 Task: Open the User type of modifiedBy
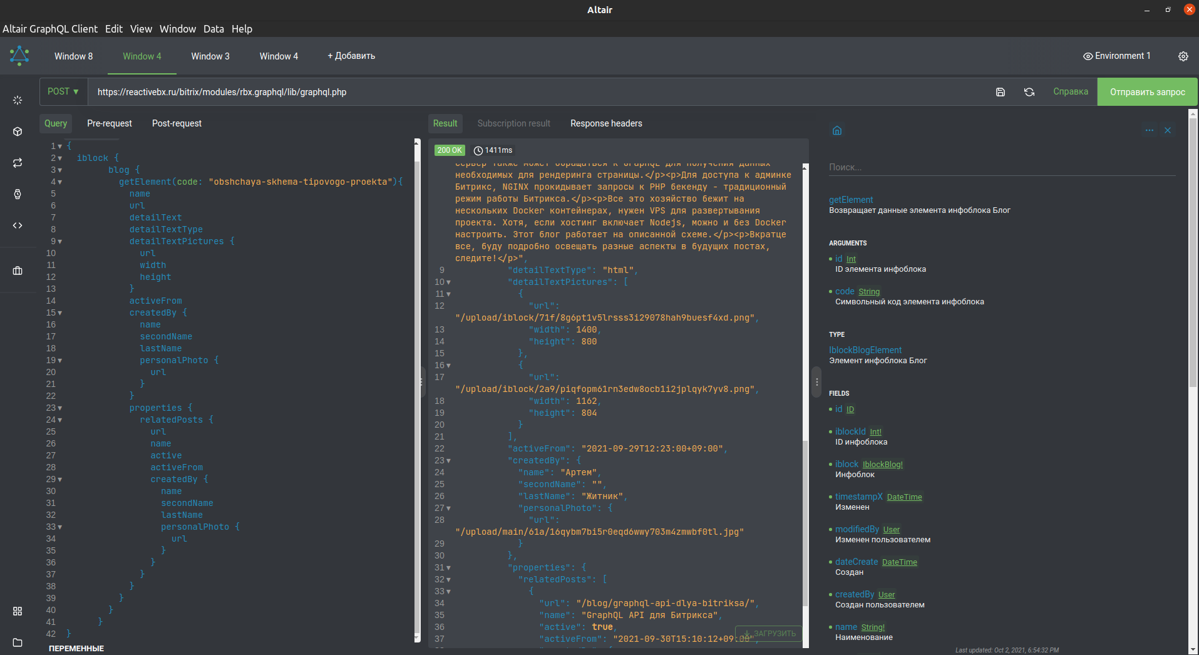(892, 530)
